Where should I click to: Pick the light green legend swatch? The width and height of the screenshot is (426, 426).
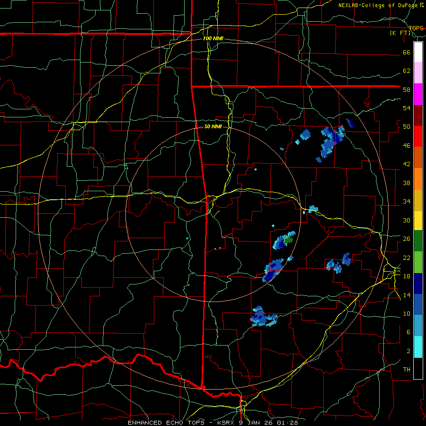click(x=418, y=262)
